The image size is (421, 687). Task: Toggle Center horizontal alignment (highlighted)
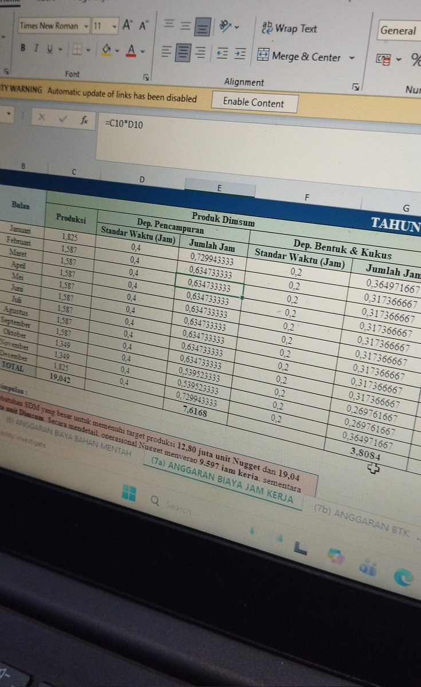point(183,53)
